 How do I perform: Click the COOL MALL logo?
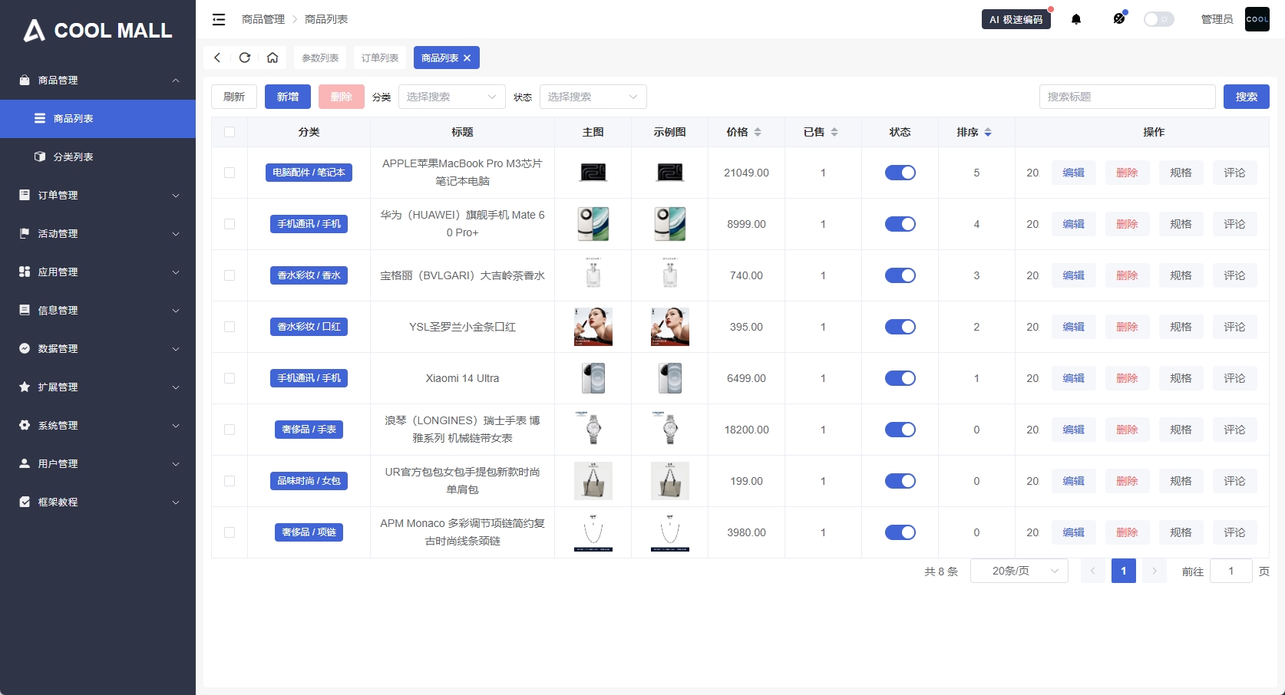(x=97, y=31)
